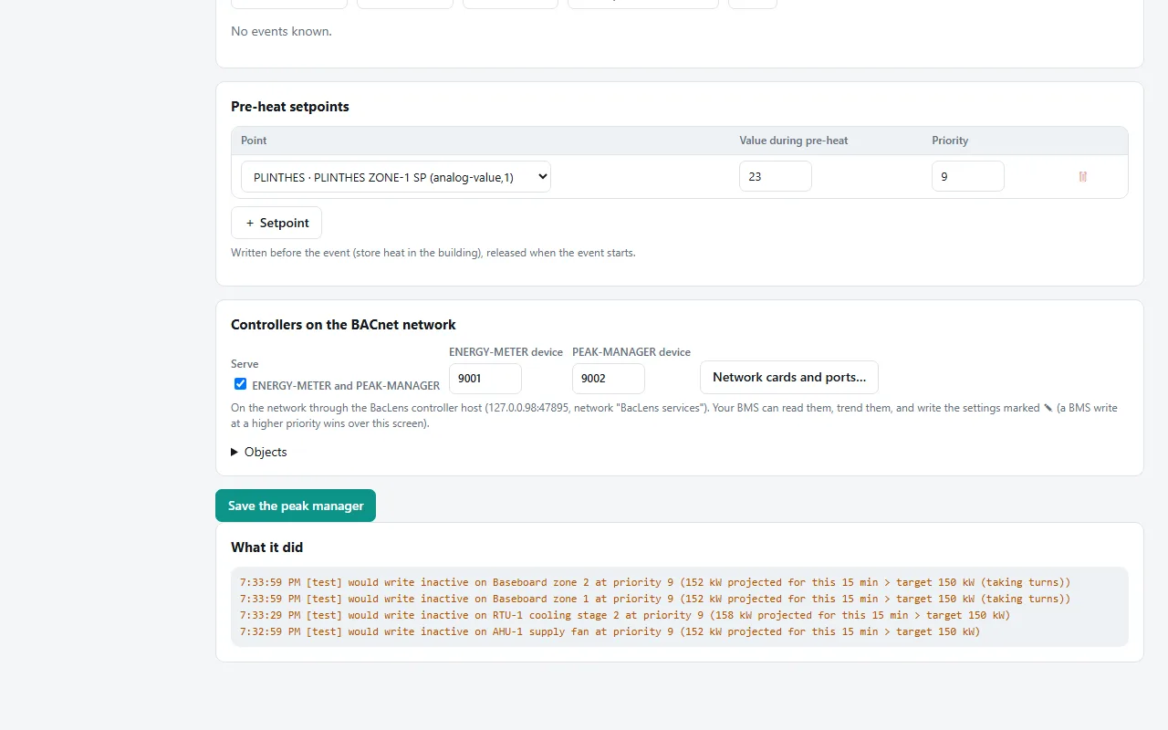1168x730 pixels.
Task: Untick the Serve ENERGY-METER and PEAK-MANAGER checkbox
Action: (240, 384)
